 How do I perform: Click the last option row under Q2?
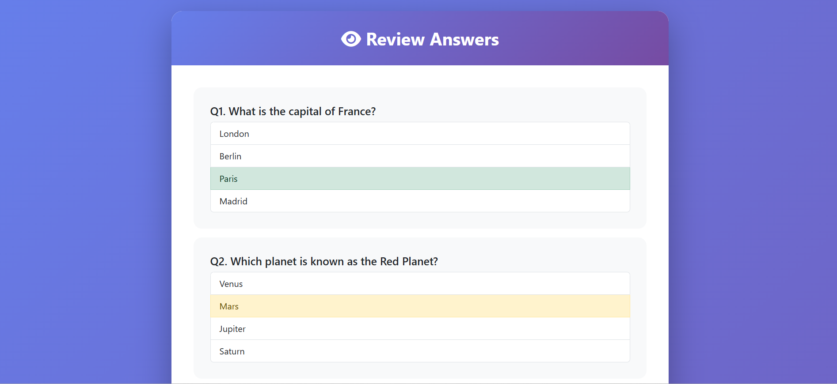420,351
